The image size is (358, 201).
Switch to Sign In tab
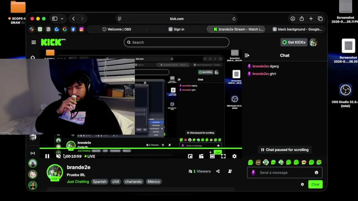click(x=176, y=29)
